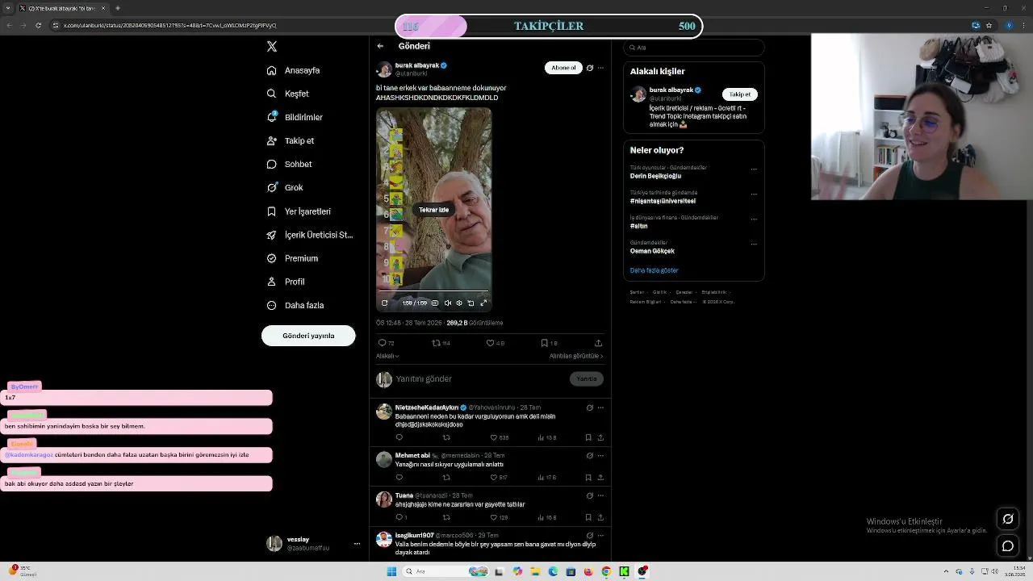Reply to Tuana's comment
This screenshot has height=581, width=1033.
[x=399, y=517]
